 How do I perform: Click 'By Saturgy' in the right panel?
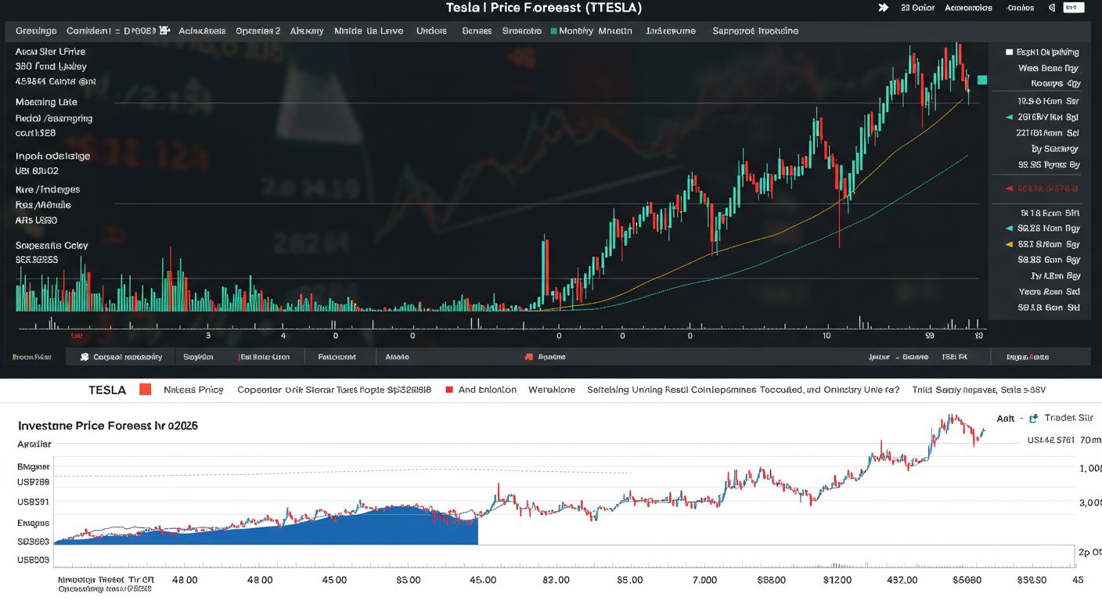click(1055, 149)
